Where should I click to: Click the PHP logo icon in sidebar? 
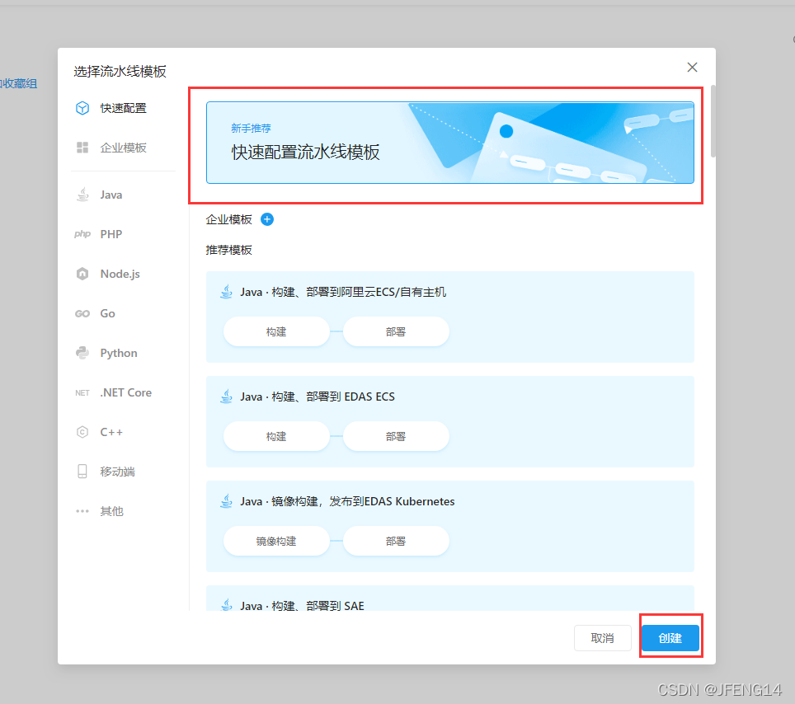click(82, 234)
